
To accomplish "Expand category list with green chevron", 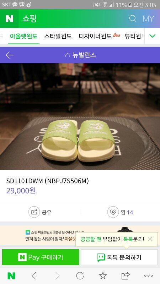I will [152, 36].
